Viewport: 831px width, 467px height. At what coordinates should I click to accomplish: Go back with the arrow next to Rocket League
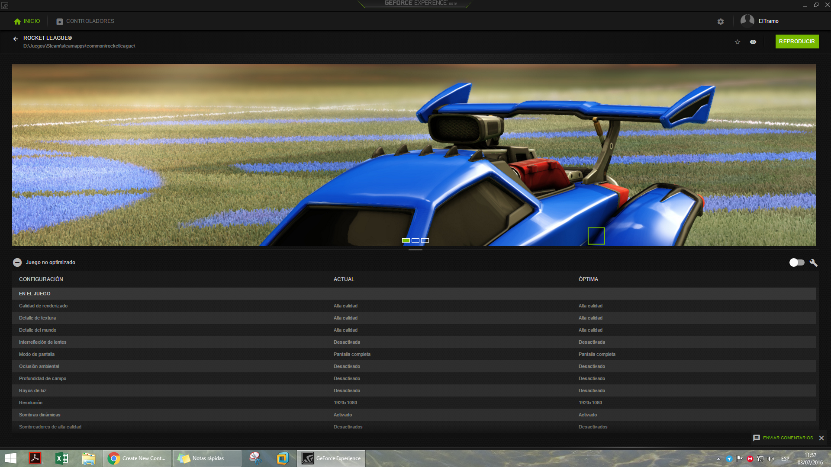(16, 39)
